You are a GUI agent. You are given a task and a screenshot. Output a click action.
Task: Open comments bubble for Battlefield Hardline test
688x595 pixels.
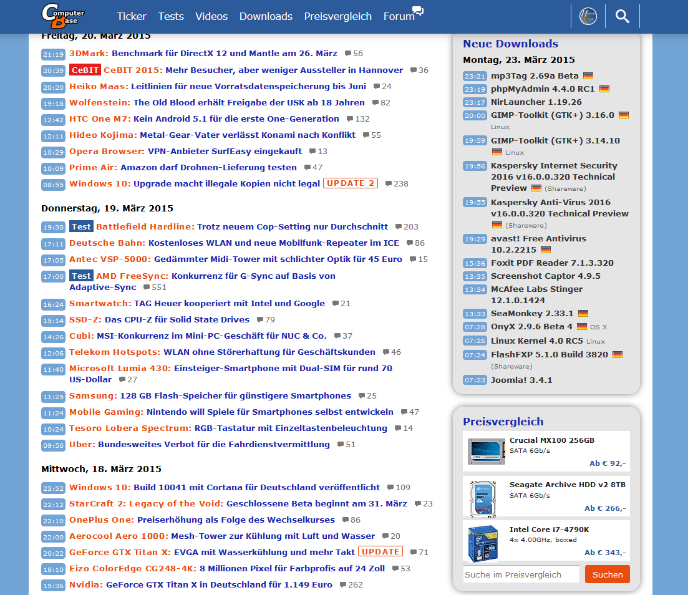tap(399, 227)
